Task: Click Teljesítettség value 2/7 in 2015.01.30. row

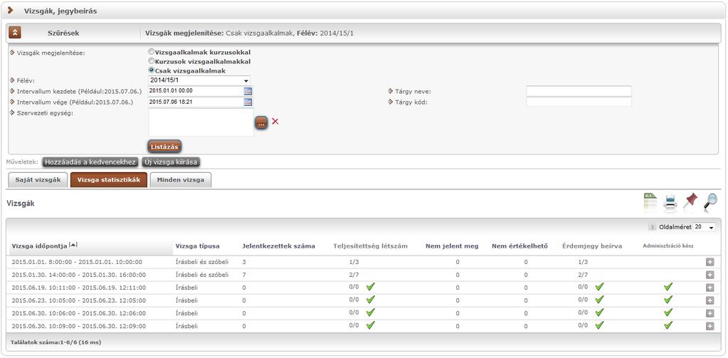Action: coord(354,275)
